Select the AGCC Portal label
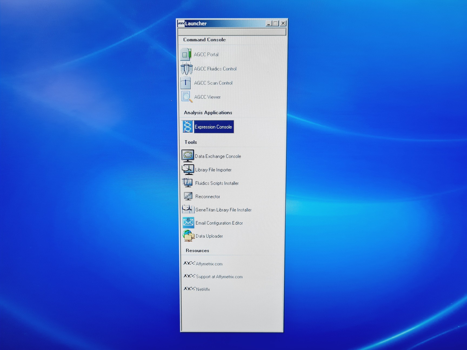This screenshot has height=350, width=467. (x=206, y=55)
